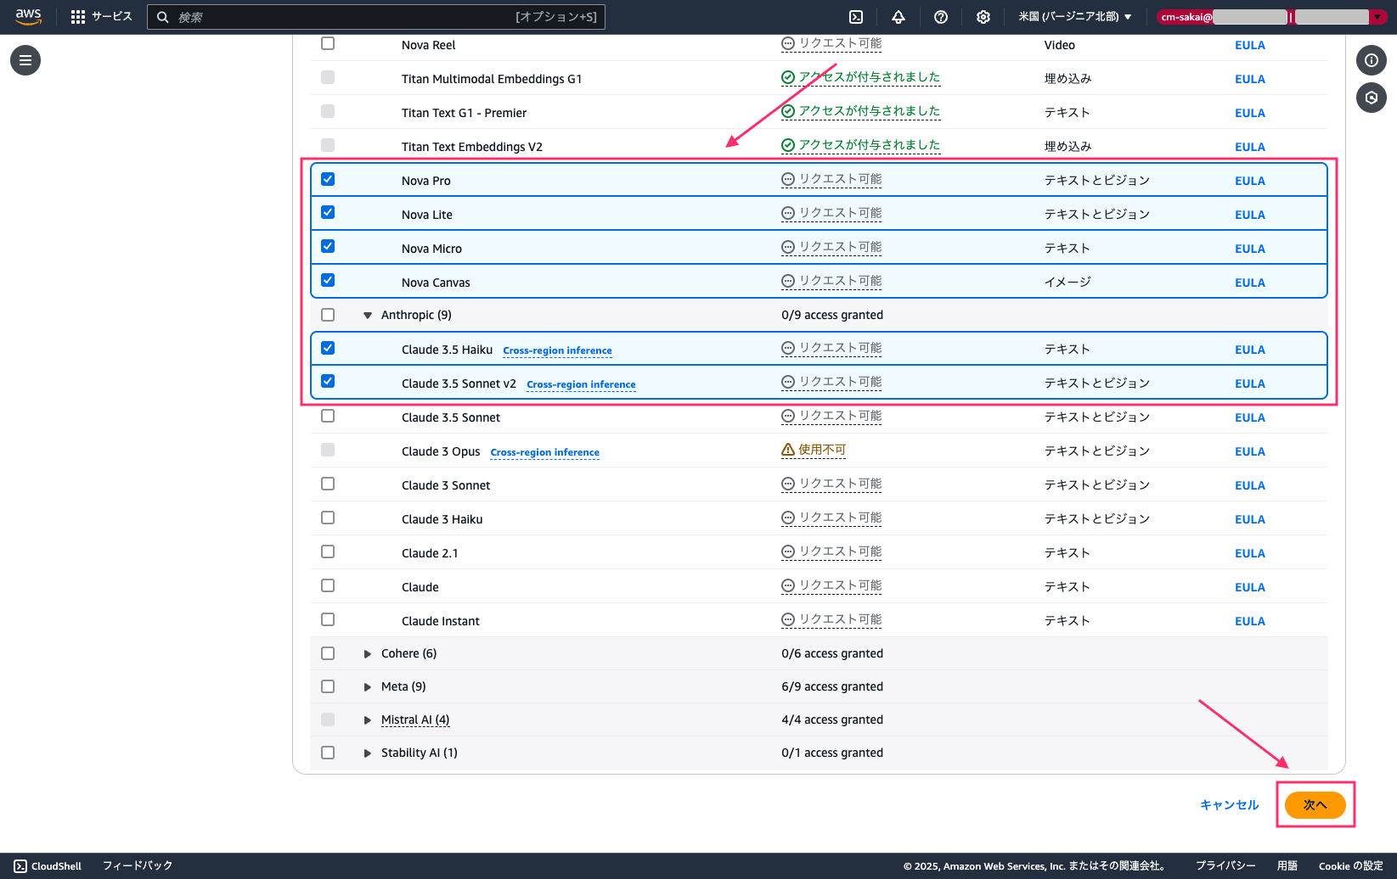Open the EULA link for Nova Reel
The image size is (1397, 879).
(1250, 45)
